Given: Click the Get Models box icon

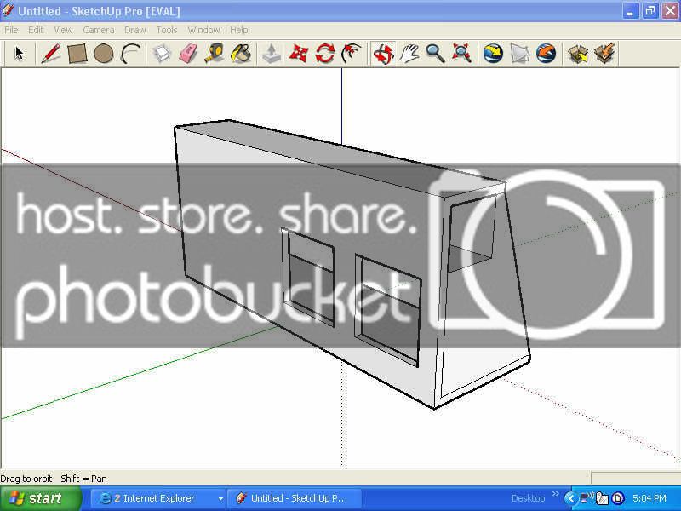Looking at the screenshot, I should click(578, 54).
